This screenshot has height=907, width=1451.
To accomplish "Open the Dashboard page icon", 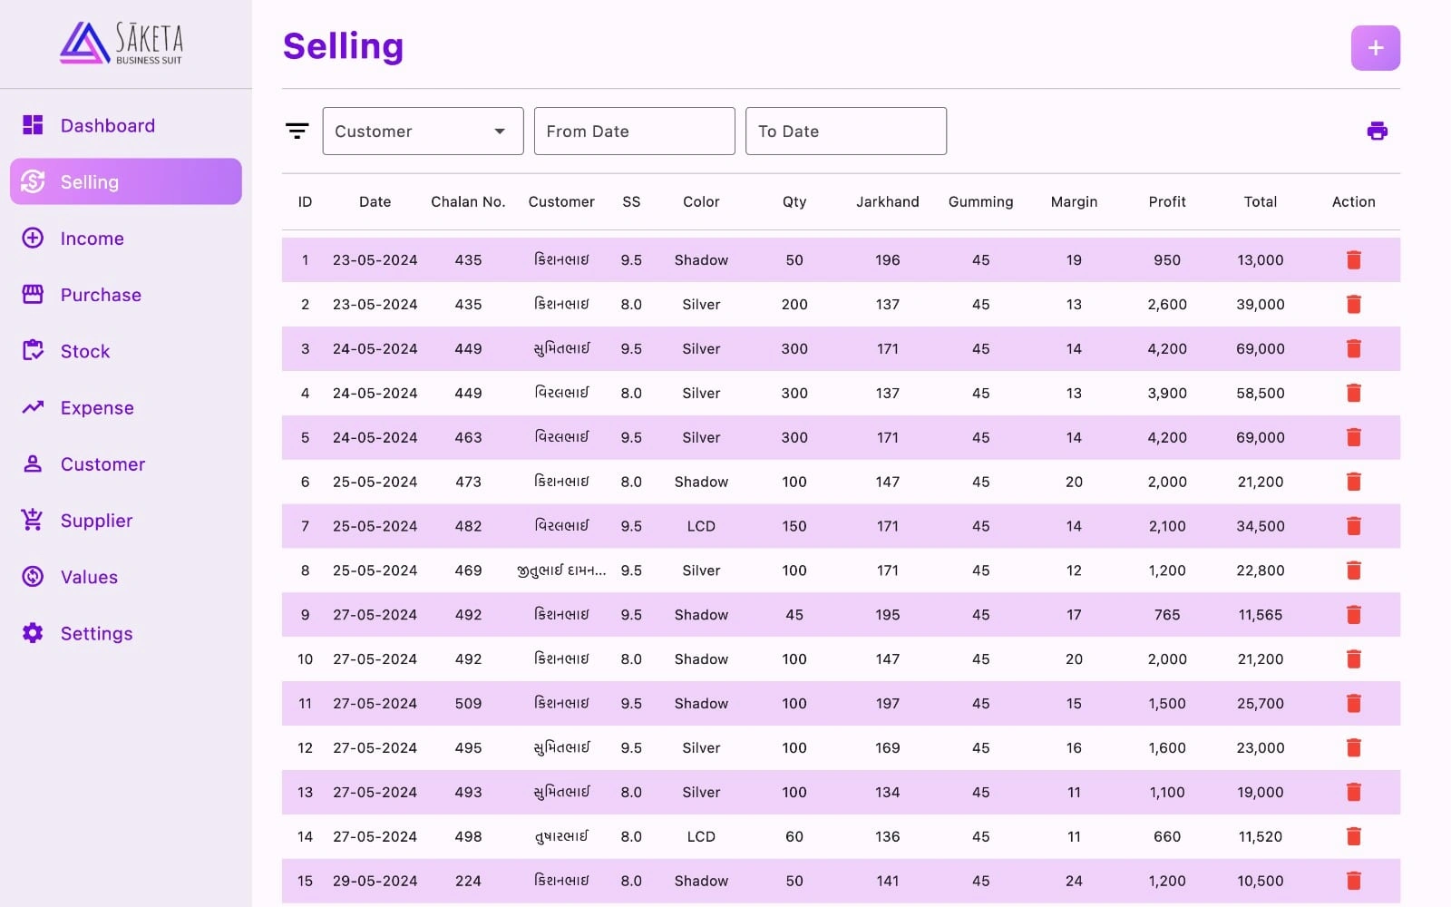I will pyautogui.click(x=33, y=125).
